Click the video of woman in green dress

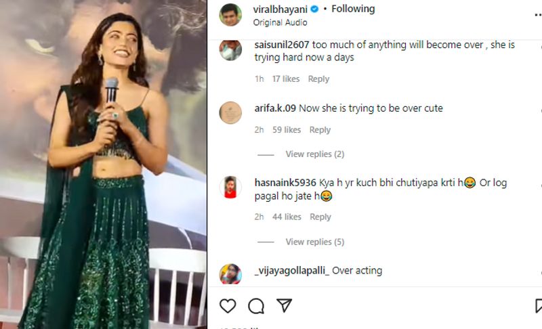(x=104, y=164)
